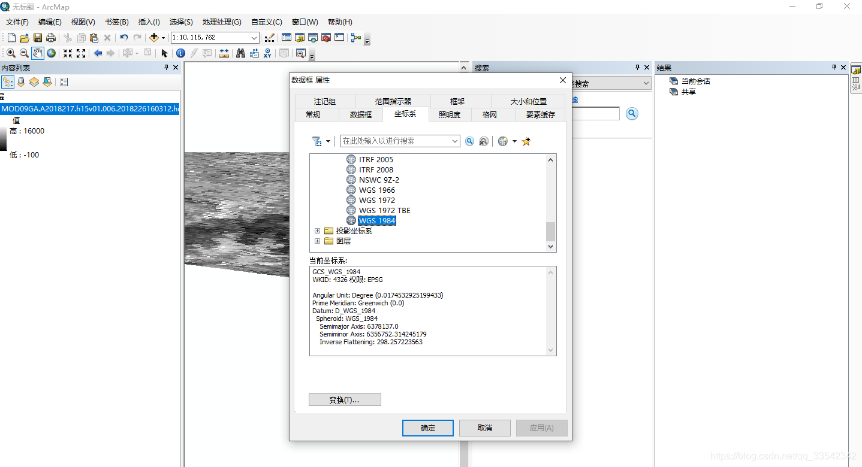
Task: Click the magnifier search icon in the dialog
Action: (469, 141)
